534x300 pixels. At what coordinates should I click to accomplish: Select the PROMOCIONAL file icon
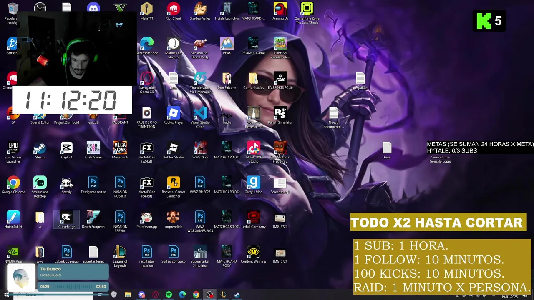pyautogui.click(x=253, y=46)
